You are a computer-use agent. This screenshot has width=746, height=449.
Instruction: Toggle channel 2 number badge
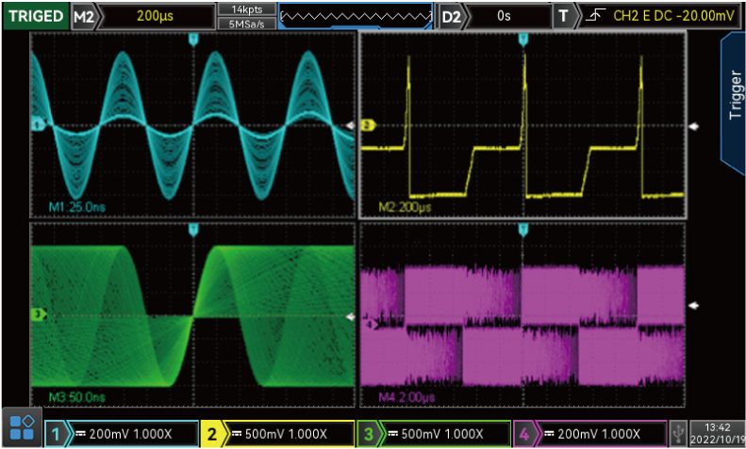point(213,433)
